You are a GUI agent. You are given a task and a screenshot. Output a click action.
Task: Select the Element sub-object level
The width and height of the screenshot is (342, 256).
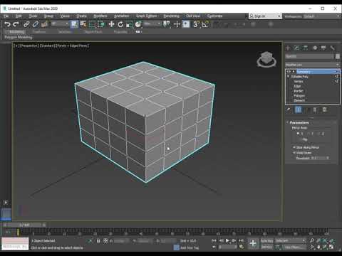click(299, 100)
